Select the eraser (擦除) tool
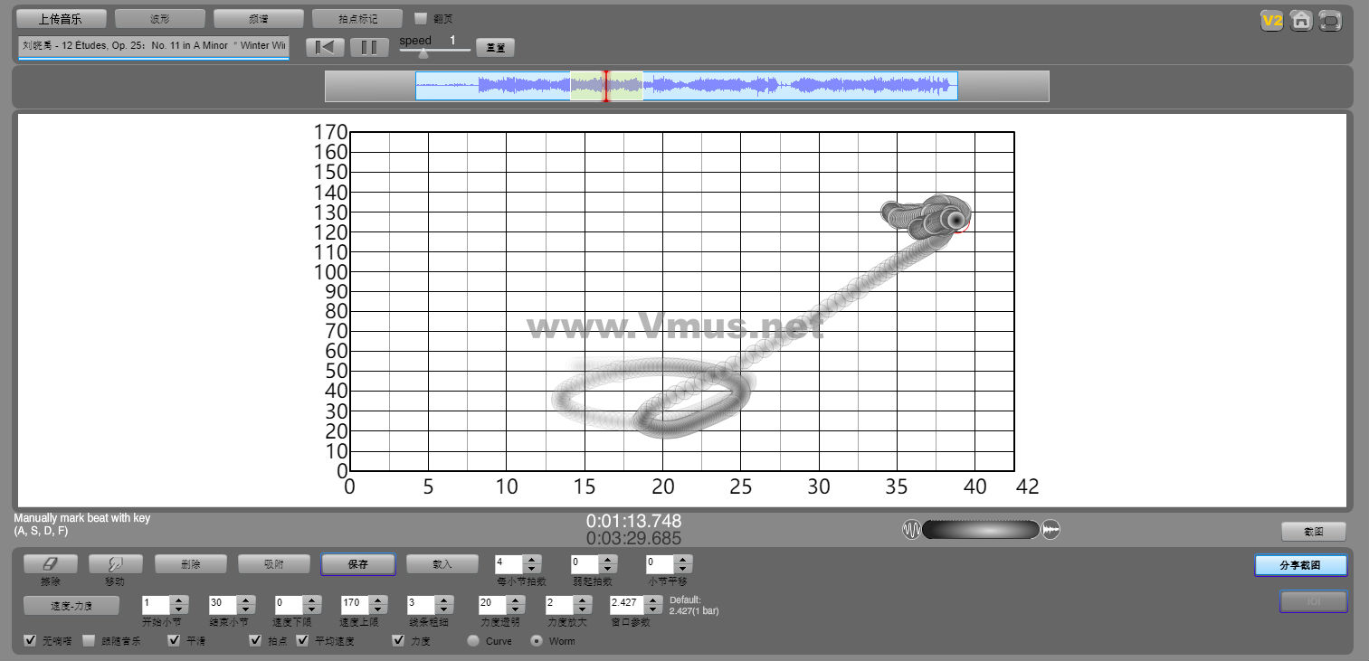Viewport: 1369px width, 661px height. pyautogui.click(x=50, y=564)
